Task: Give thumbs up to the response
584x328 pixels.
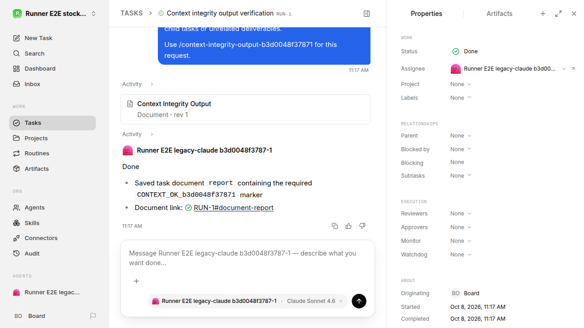Action: pyautogui.click(x=349, y=226)
